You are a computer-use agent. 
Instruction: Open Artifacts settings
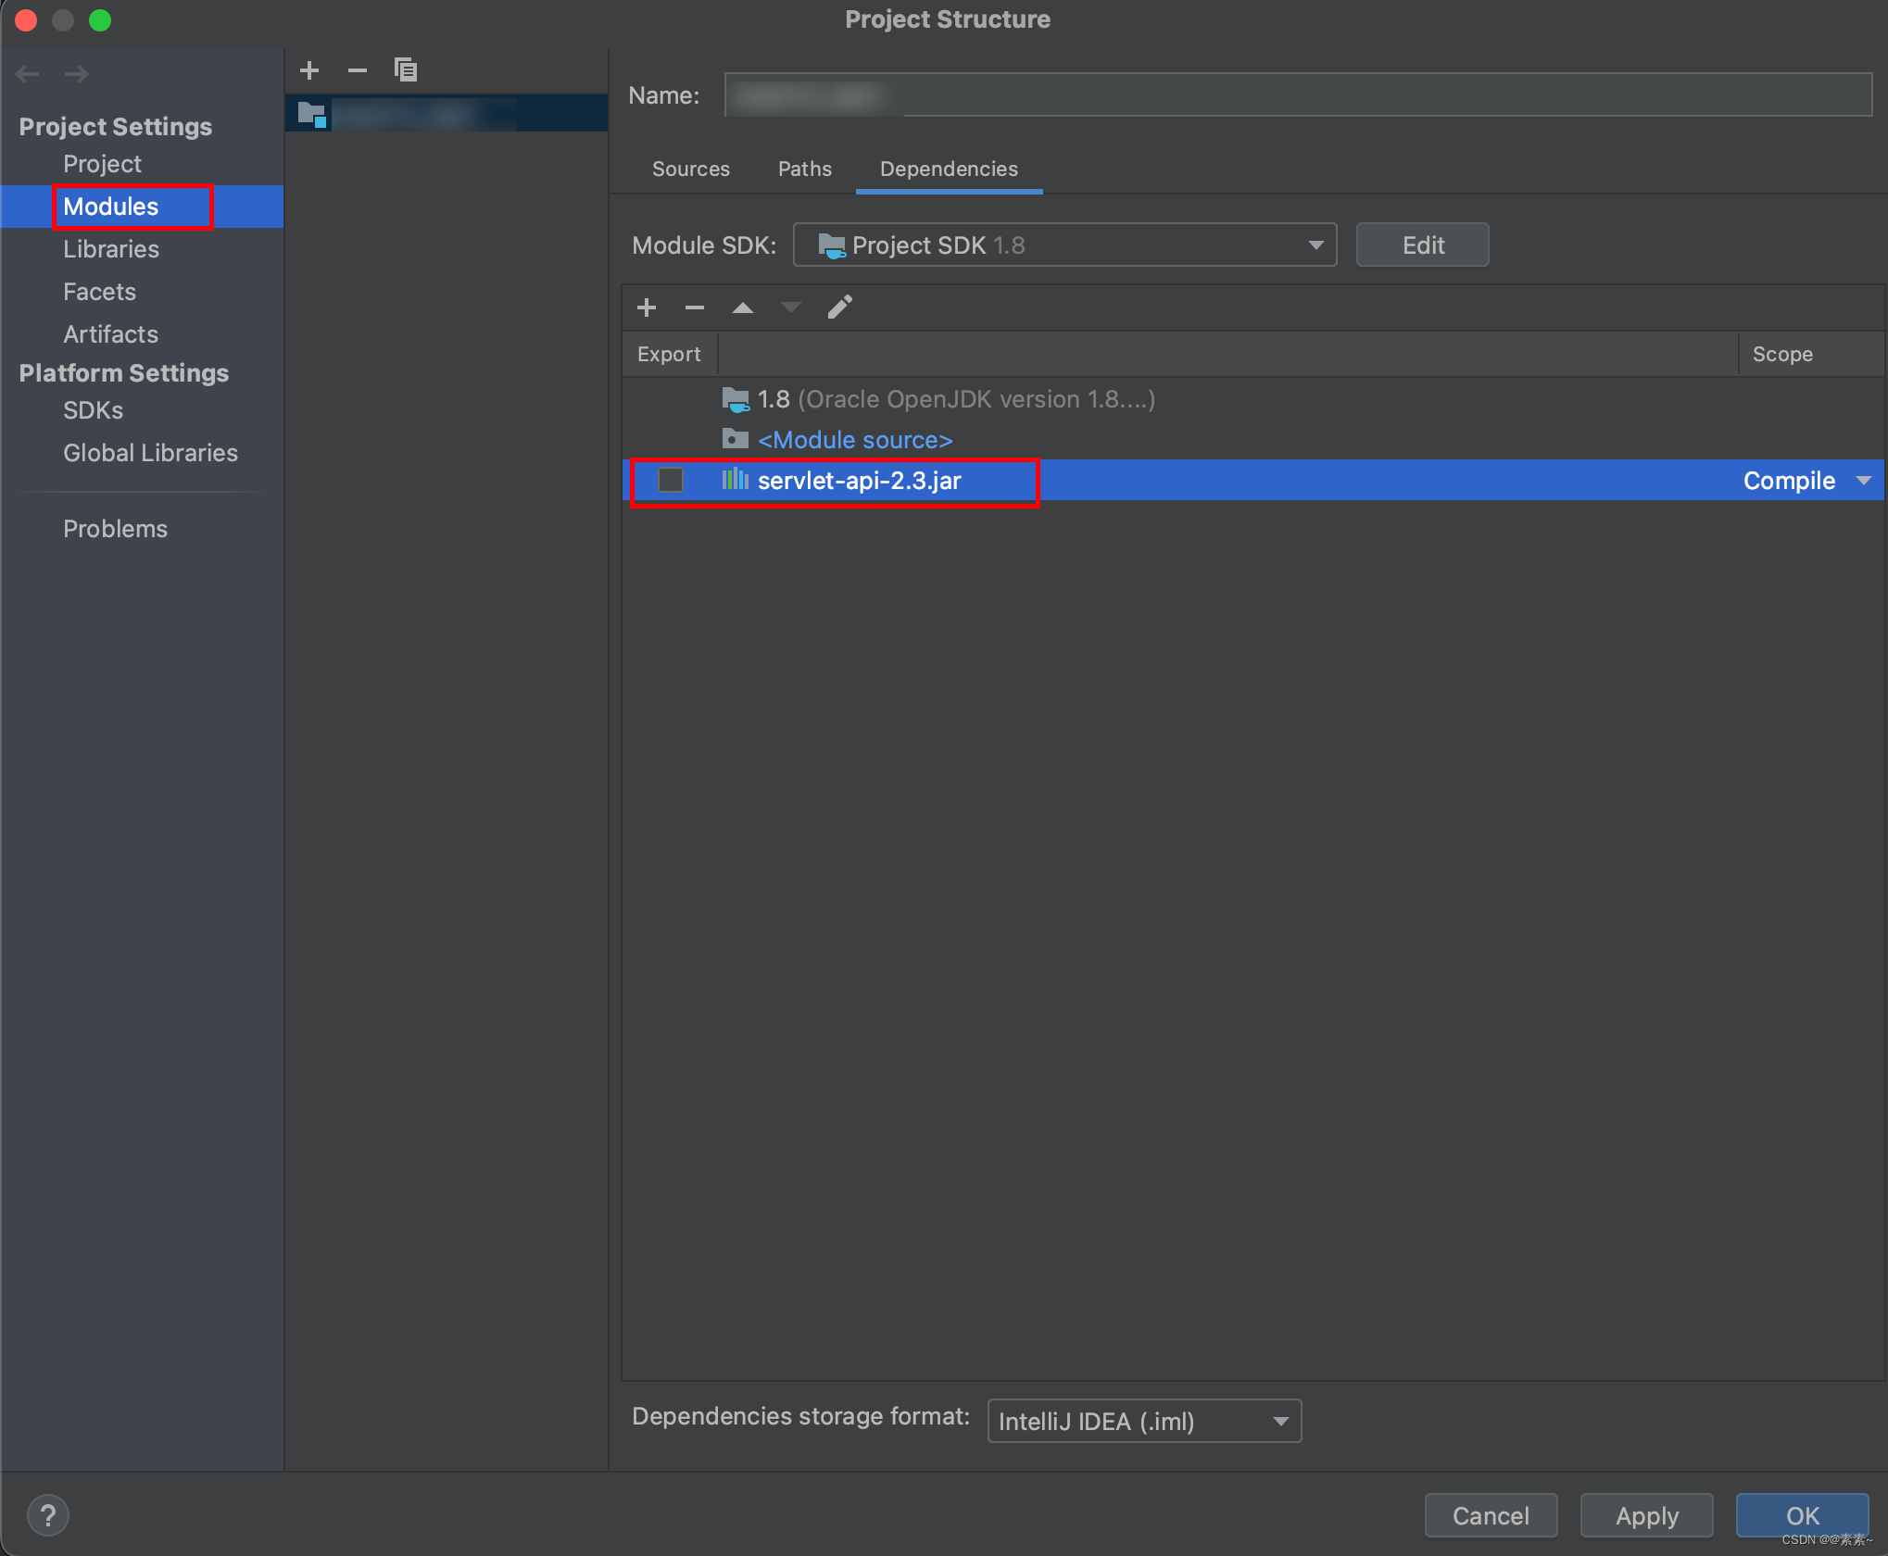110,334
